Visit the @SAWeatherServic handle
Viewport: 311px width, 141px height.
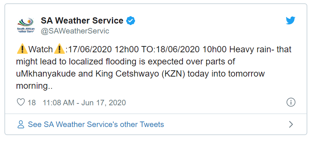click(x=75, y=31)
